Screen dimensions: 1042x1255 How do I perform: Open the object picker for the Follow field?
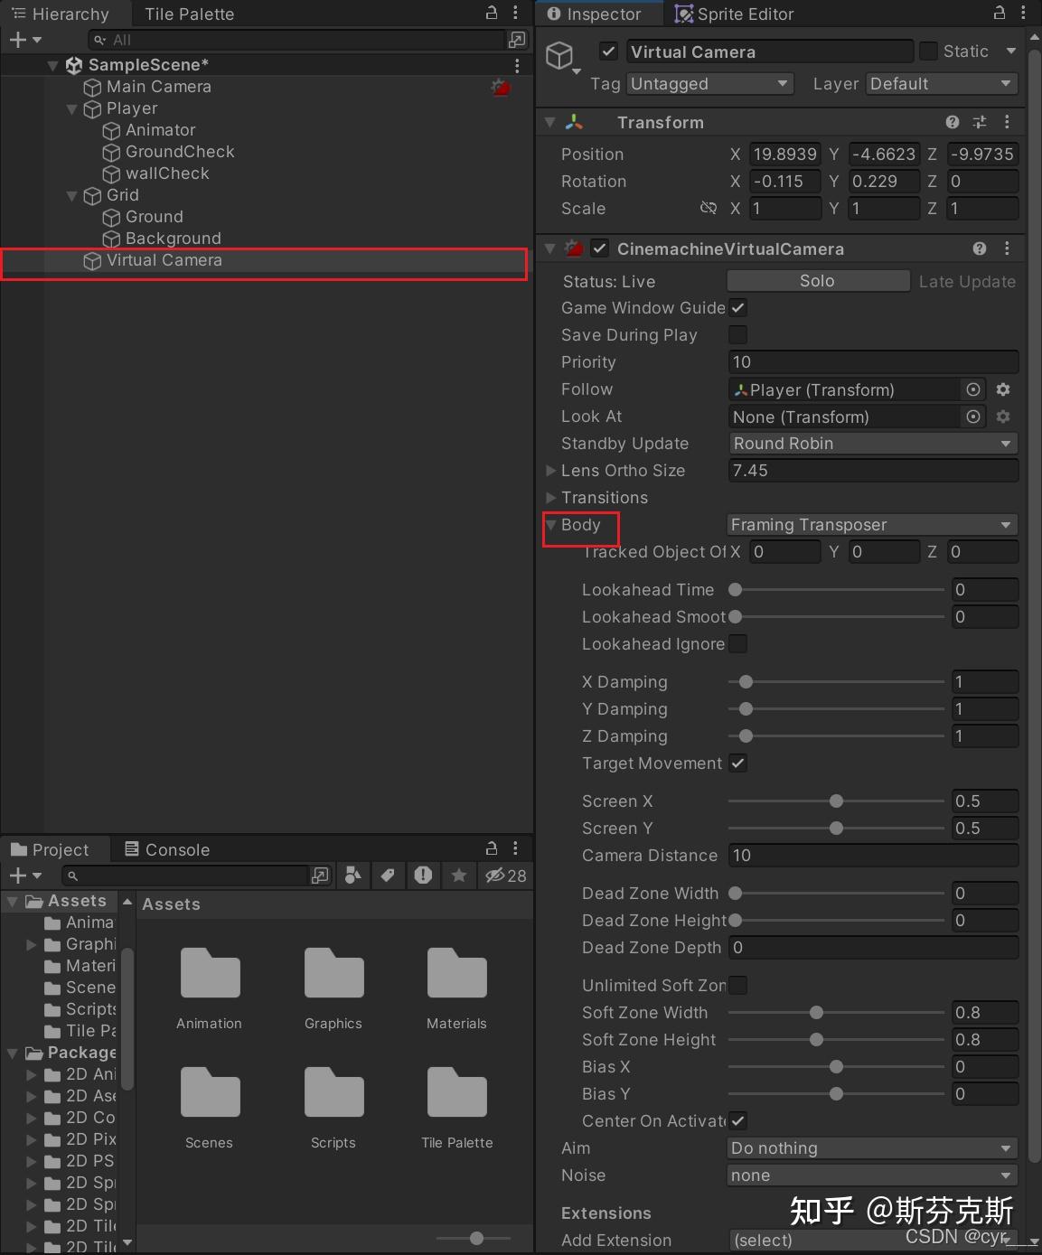[972, 389]
